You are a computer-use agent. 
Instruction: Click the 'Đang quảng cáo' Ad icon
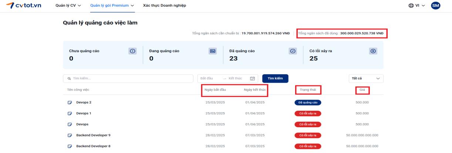[x=213, y=51]
